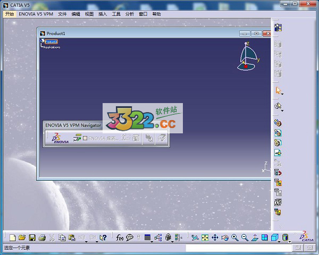Open the Formula f(x) tool
The height and width of the screenshot is (255, 319).
tap(120, 237)
